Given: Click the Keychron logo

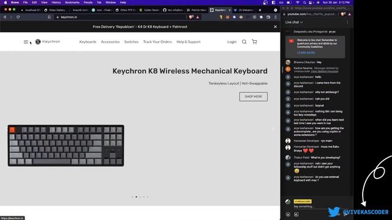Looking at the screenshot, I should (48, 42).
